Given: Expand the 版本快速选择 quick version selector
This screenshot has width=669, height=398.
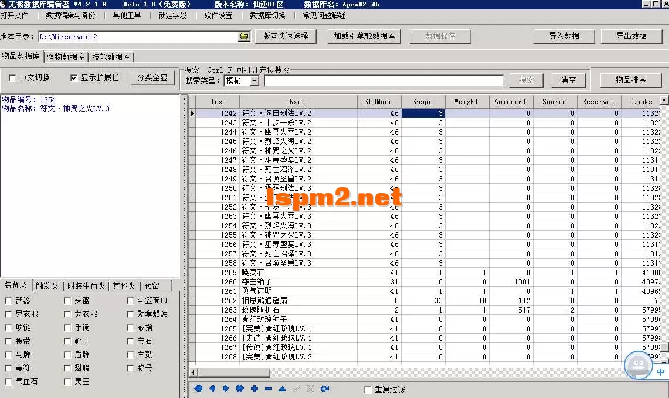Looking at the screenshot, I should tap(286, 36).
